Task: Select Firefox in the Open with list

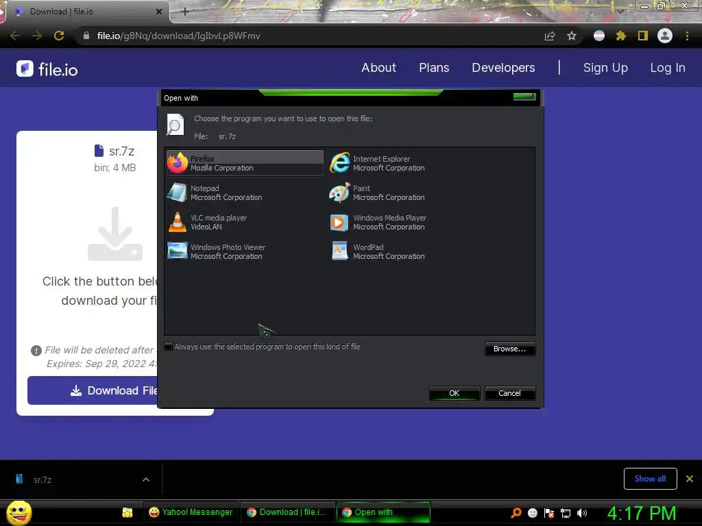Action: [x=245, y=163]
